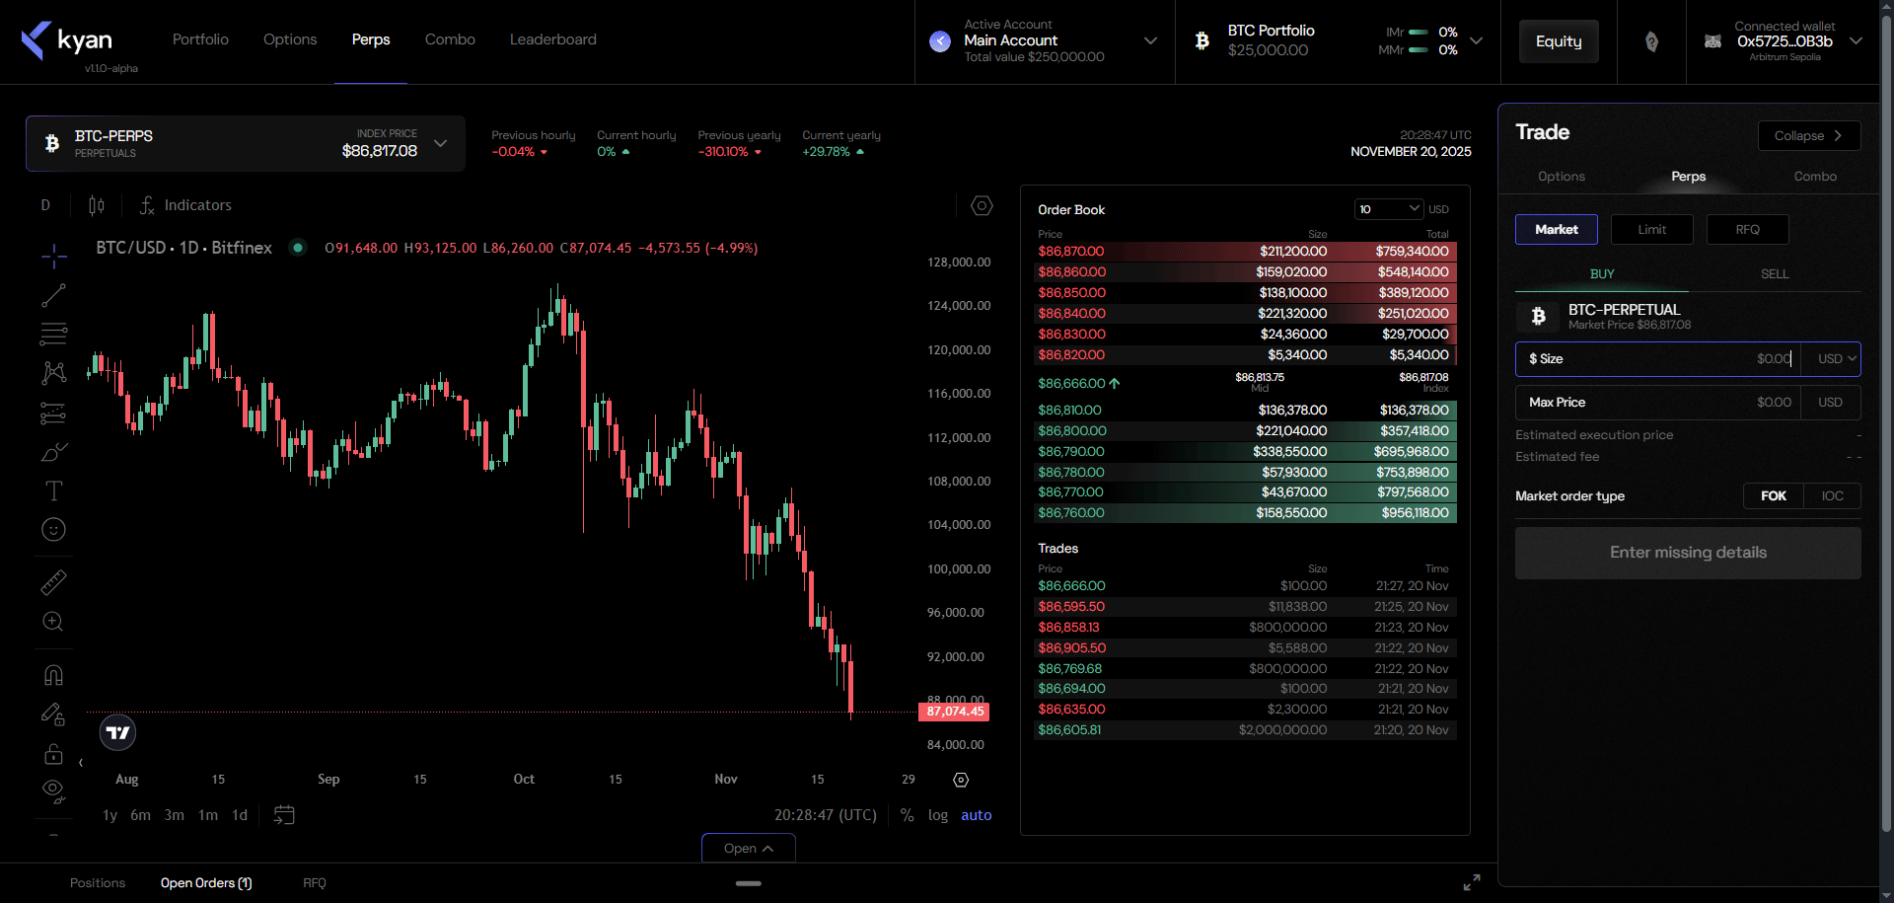Activate the zoom in tool
1894x903 pixels.
pos(54,622)
